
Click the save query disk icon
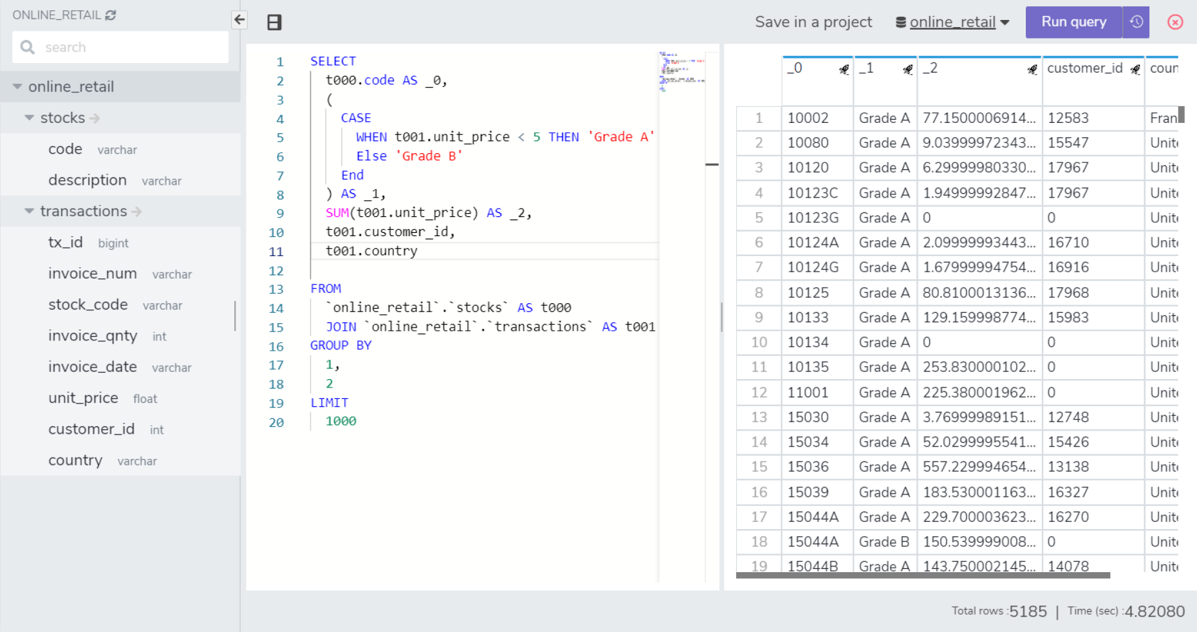click(x=275, y=23)
